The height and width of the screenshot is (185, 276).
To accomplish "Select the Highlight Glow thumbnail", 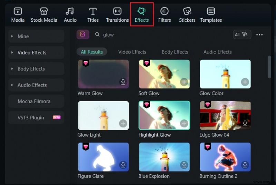I will pos(164,116).
